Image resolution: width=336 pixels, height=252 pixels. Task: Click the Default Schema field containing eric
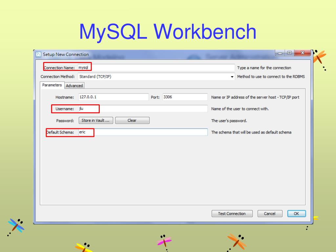coord(143,132)
